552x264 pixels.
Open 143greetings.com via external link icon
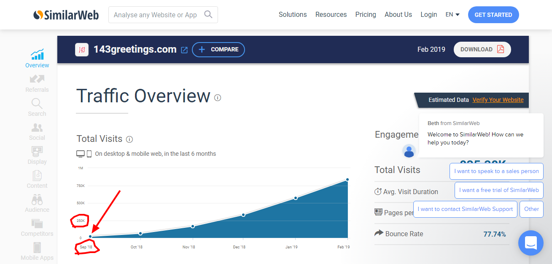point(184,50)
